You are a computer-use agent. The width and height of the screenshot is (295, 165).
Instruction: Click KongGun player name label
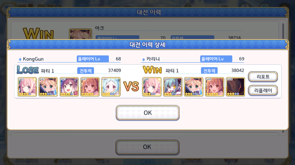pos(33,59)
